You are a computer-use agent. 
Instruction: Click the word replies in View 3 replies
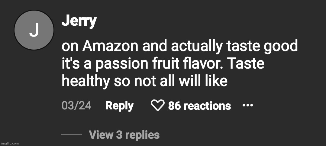tap(142, 135)
